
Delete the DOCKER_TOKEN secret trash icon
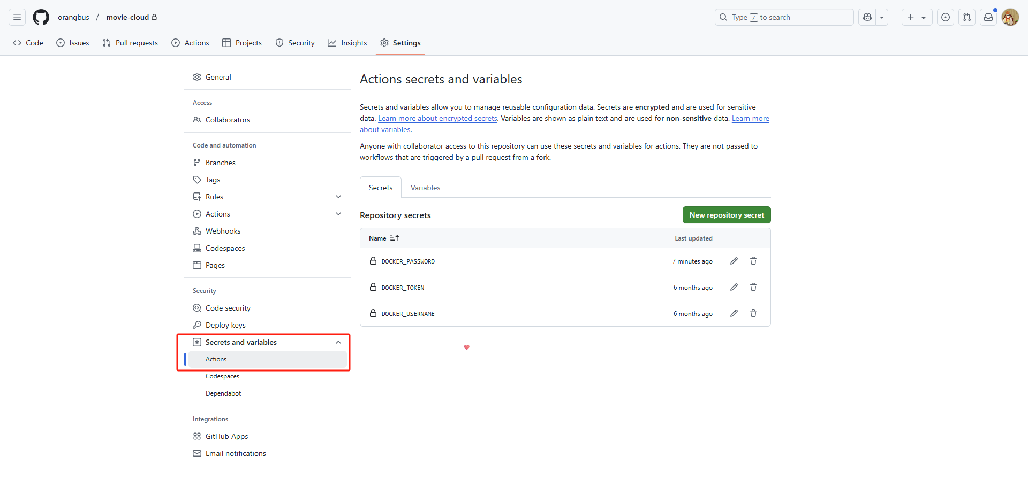tap(753, 287)
